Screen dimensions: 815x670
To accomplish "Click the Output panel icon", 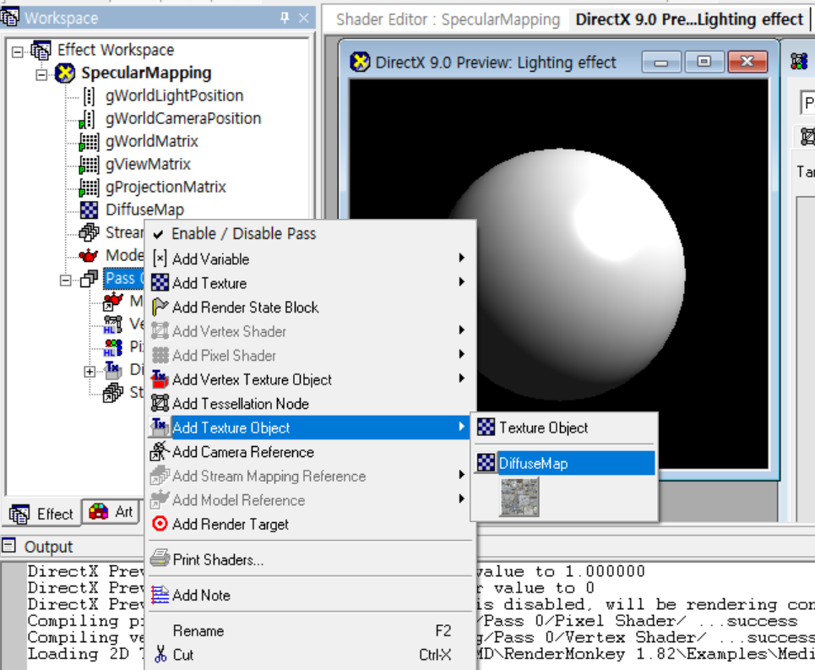I will [x=8, y=545].
